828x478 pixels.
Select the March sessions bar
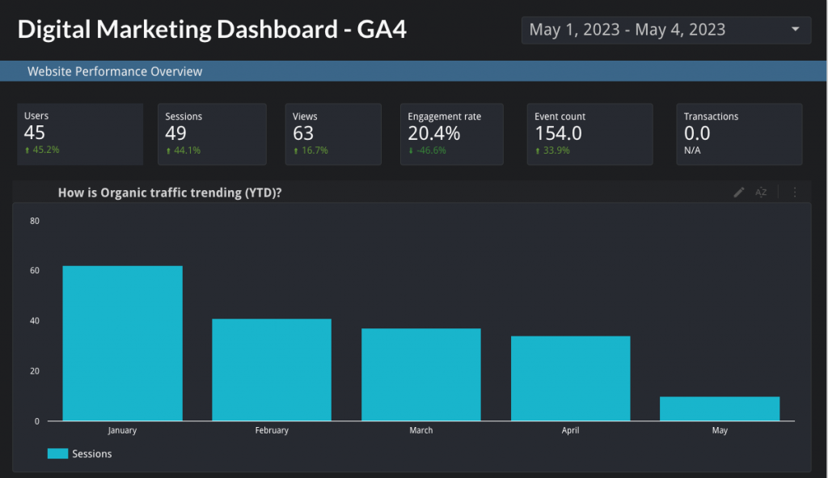[x=421, y=374]
